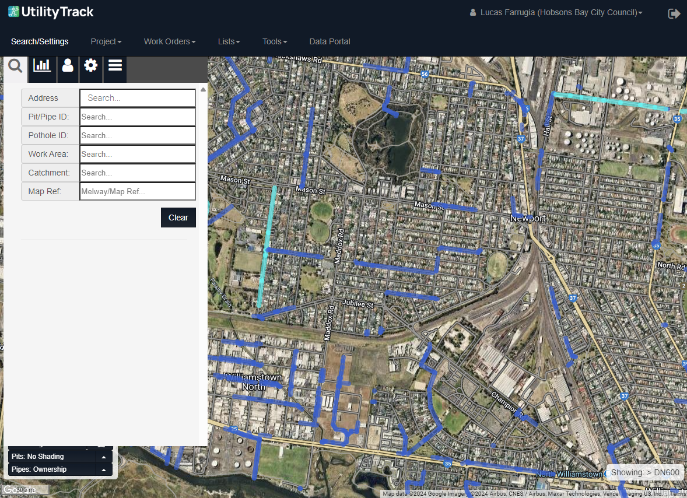This screenshot has width=687, height=498.
Task: Click the UtilityTrack logo
Action: 51,12
